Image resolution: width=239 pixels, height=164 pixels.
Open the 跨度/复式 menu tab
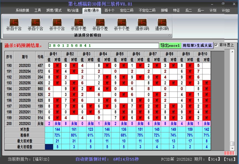pyautogui.click(x=54, y=11)
